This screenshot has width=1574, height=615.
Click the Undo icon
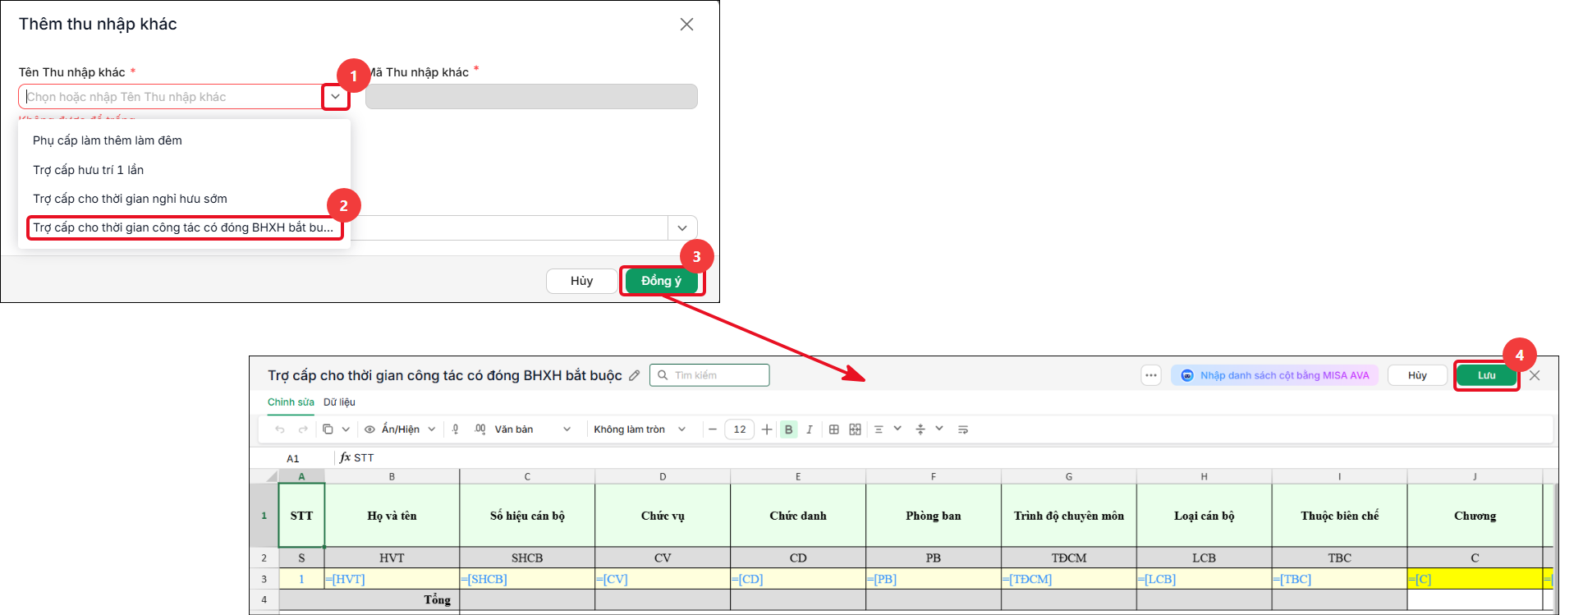click(x=280, y=429)
